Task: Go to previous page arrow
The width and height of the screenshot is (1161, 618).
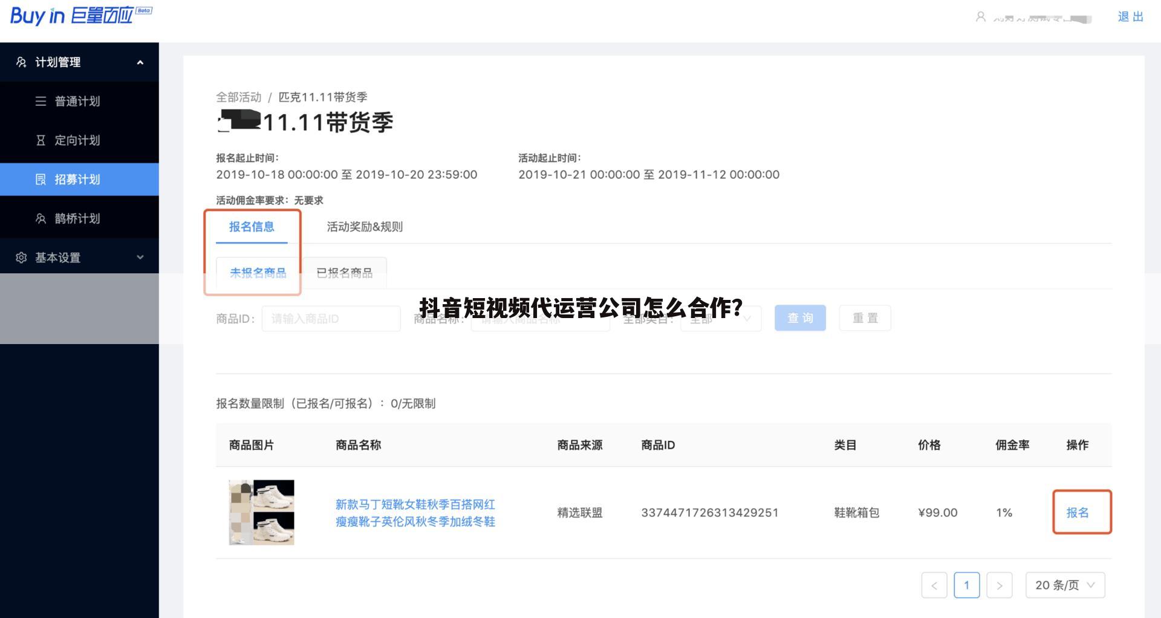Action: pyautogui.click(x=934, y=585)
